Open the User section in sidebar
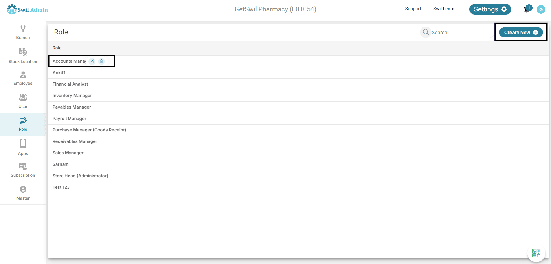Screen dimensions: 551x264 tap(23, 102)
